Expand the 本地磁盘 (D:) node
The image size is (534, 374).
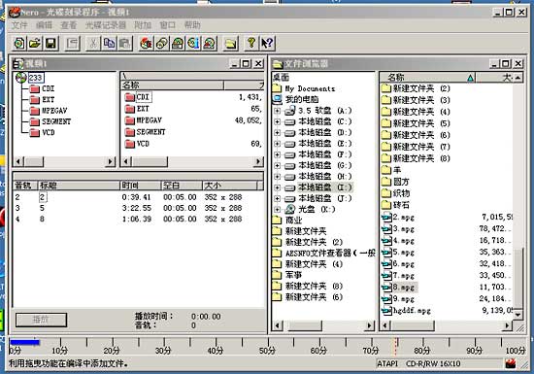[278, 132]
